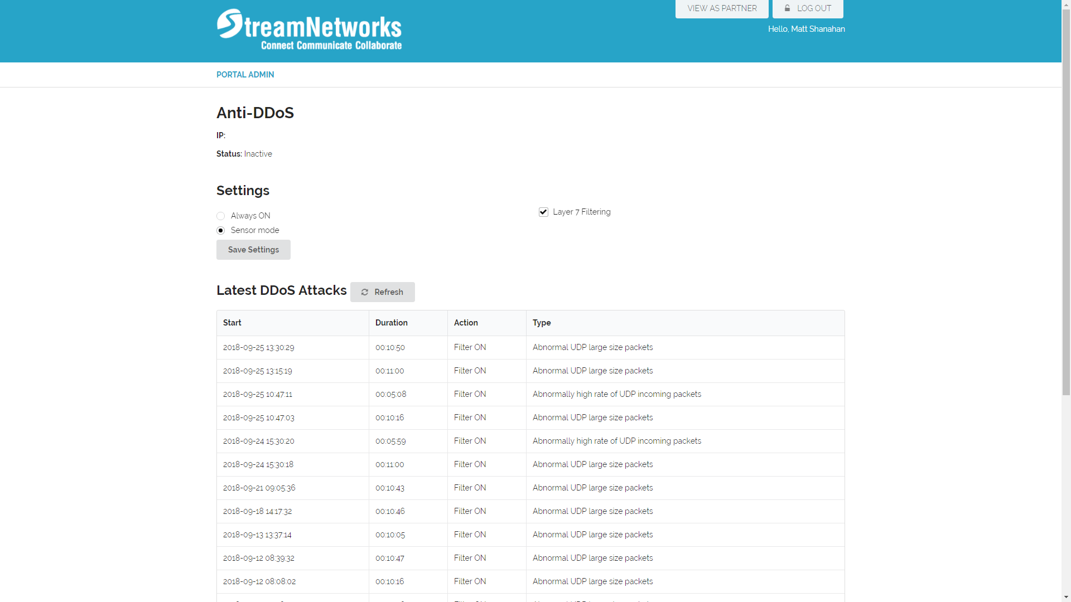Select the Always ON radio button

pos(221,216)
